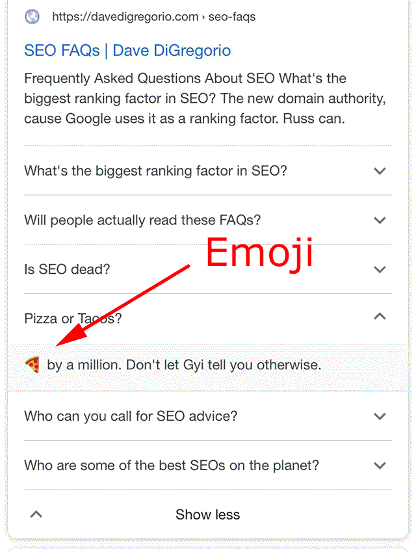Click the davedigregorio.com seo-faqs URL
Image resolution: width=416 pixels, height=552 pixels.
(x=154, y=16)
